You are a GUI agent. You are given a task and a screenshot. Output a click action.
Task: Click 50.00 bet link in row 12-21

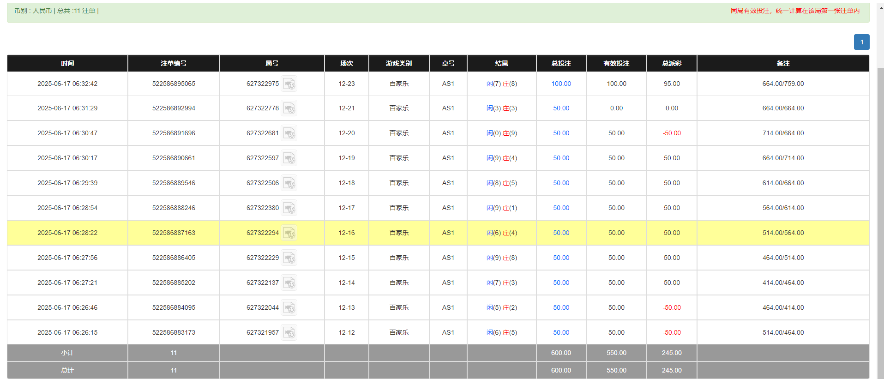tap(561, 108)
